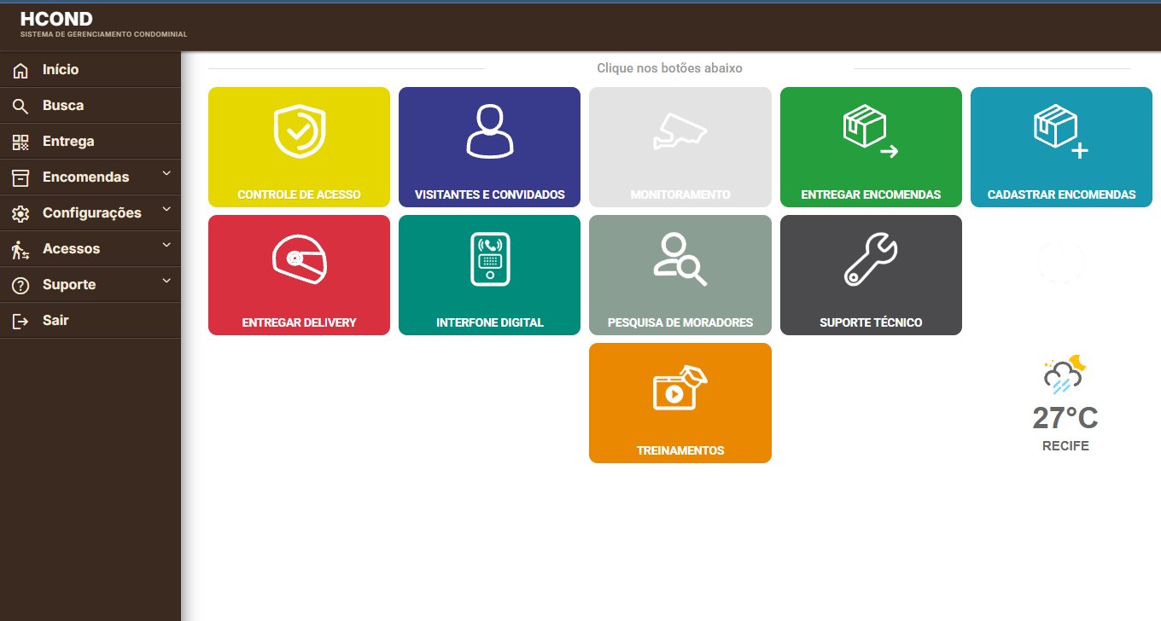
Task: Open the Interfone Digital tile label
Action: [490, 322]
